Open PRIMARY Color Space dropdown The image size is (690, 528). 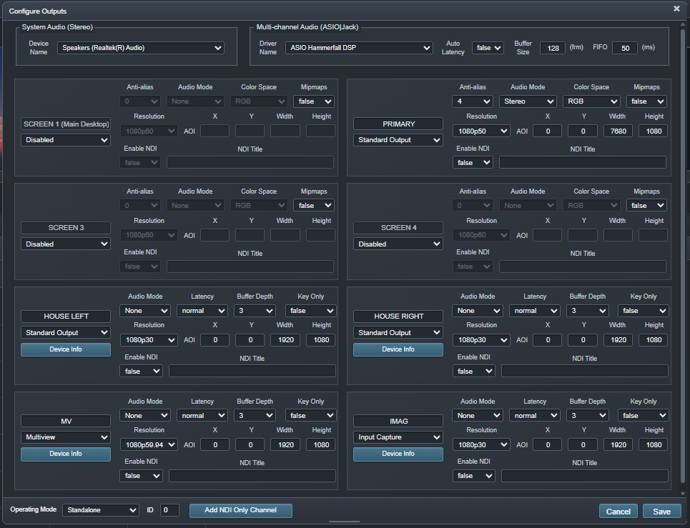coord(591,101)
